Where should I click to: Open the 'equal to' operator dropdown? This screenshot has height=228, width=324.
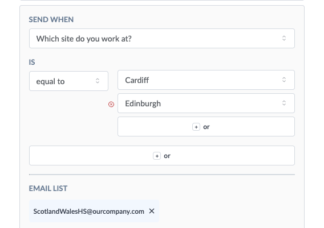pyautogui.click(x=68, y=81)
